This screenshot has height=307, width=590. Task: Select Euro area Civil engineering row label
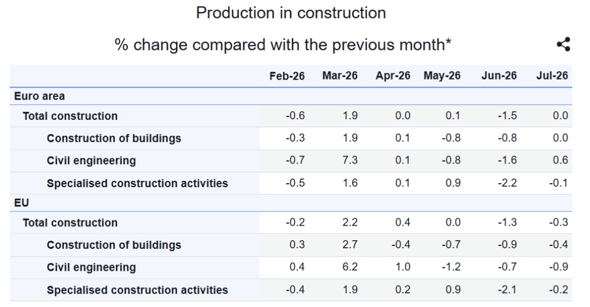92,161
